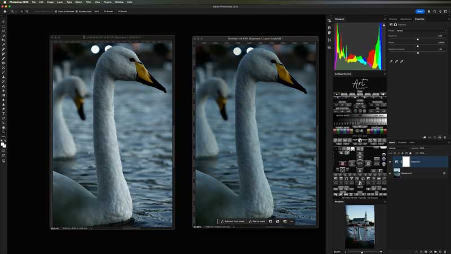Select the Move tool in the toolbar
The height and width of the screenshot is (254, 451).
click(3, 21)
